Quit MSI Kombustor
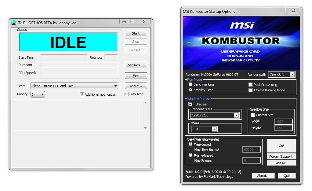The height and width of the screenshot is (191, 312). click(x=287, y=176)
